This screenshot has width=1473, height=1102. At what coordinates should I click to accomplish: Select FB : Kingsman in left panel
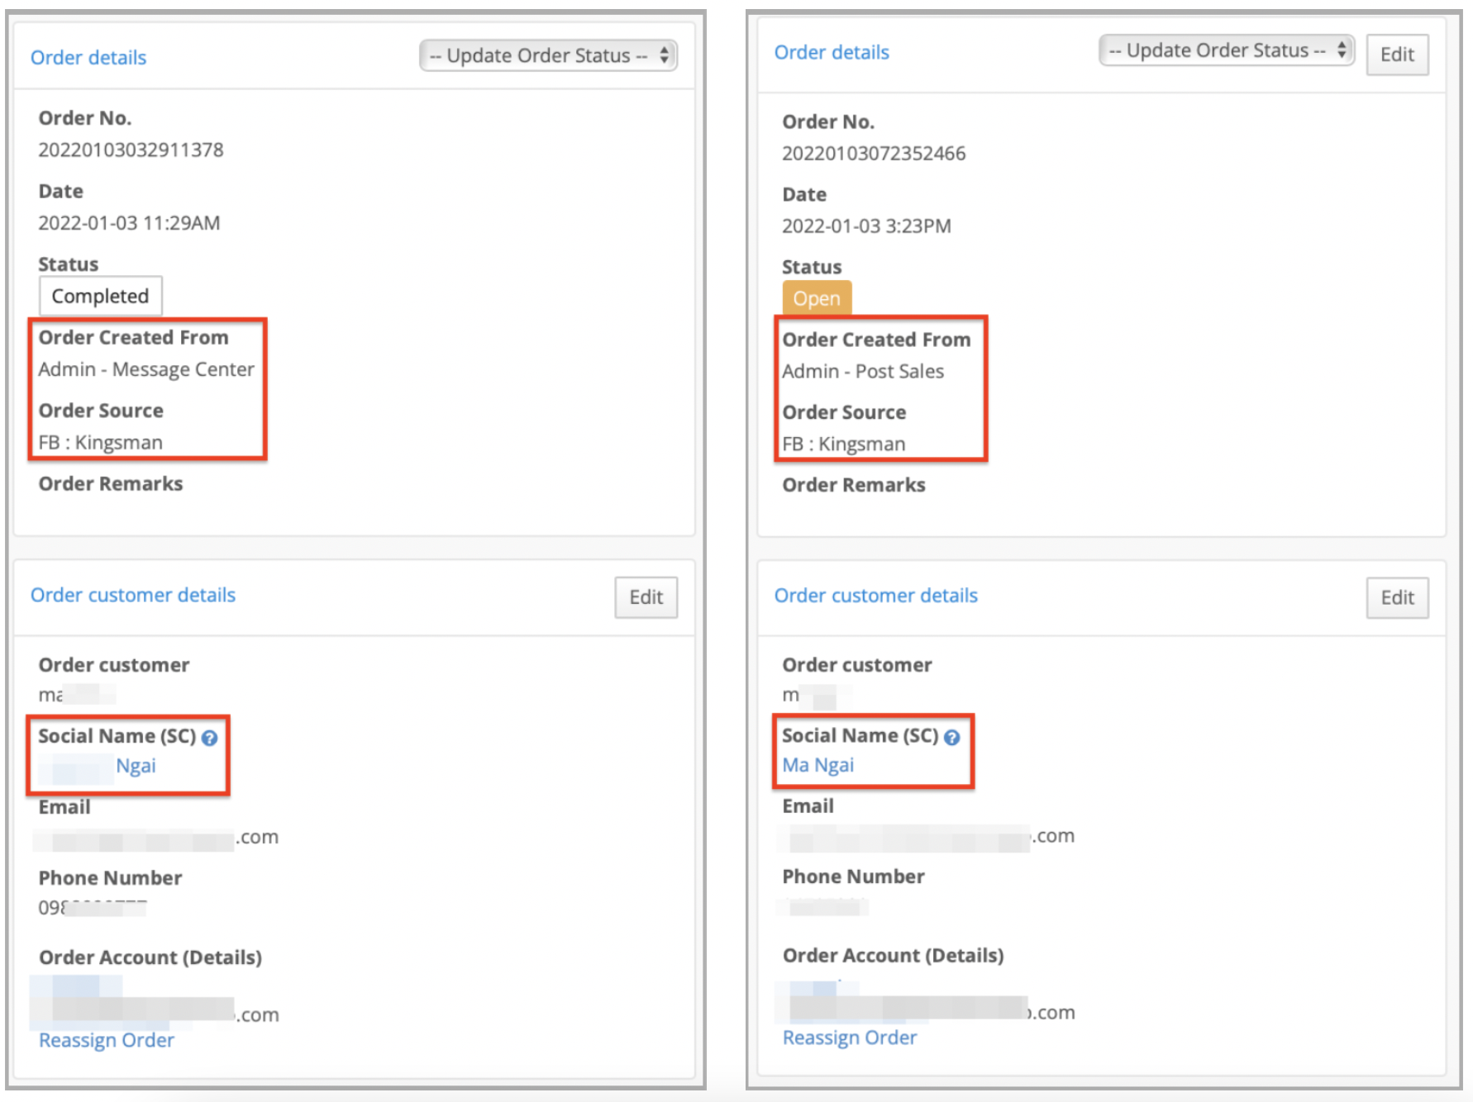(x=100, y=443)
